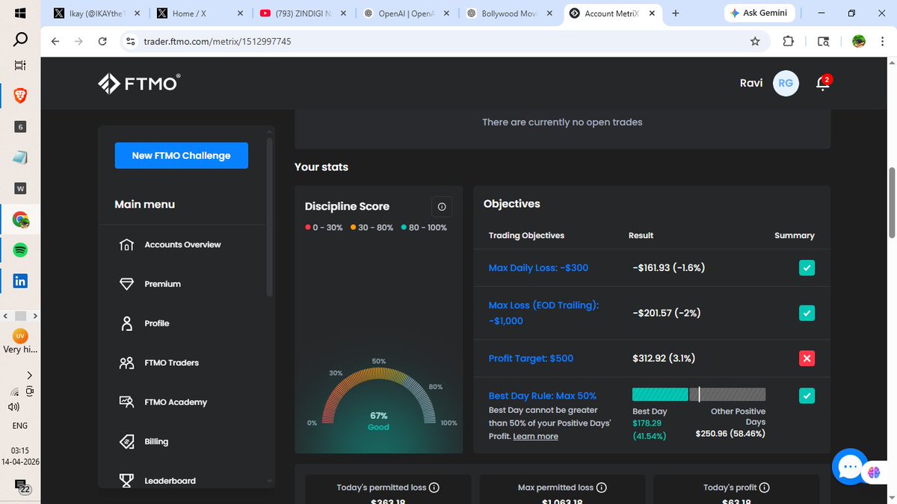
Task: Click the Max Daily Loss summary checkmark
Action: pos(807,268)
